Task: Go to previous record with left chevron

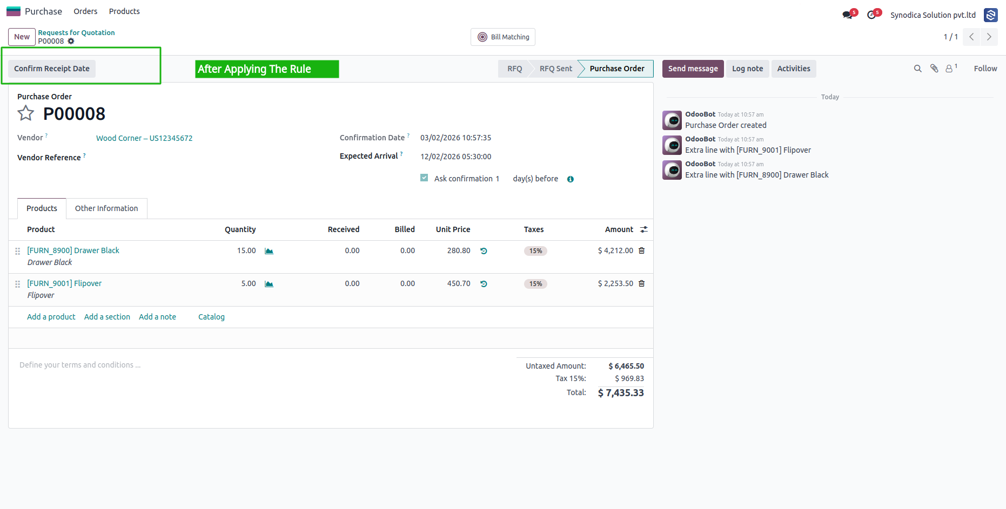Action: (x=971, y=37)
